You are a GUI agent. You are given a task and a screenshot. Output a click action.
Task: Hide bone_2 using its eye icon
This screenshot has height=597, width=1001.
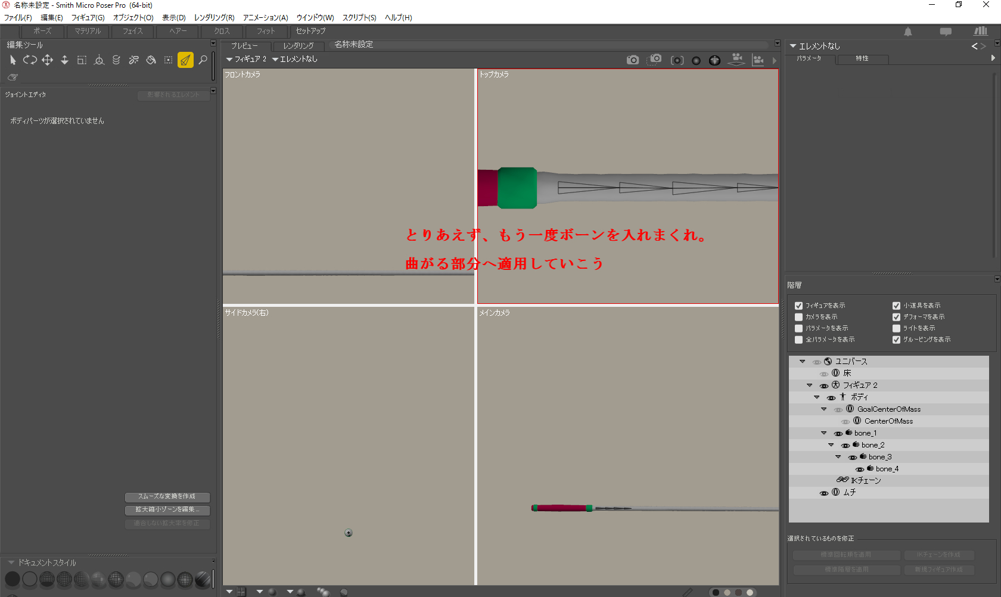tap(845, 446)
